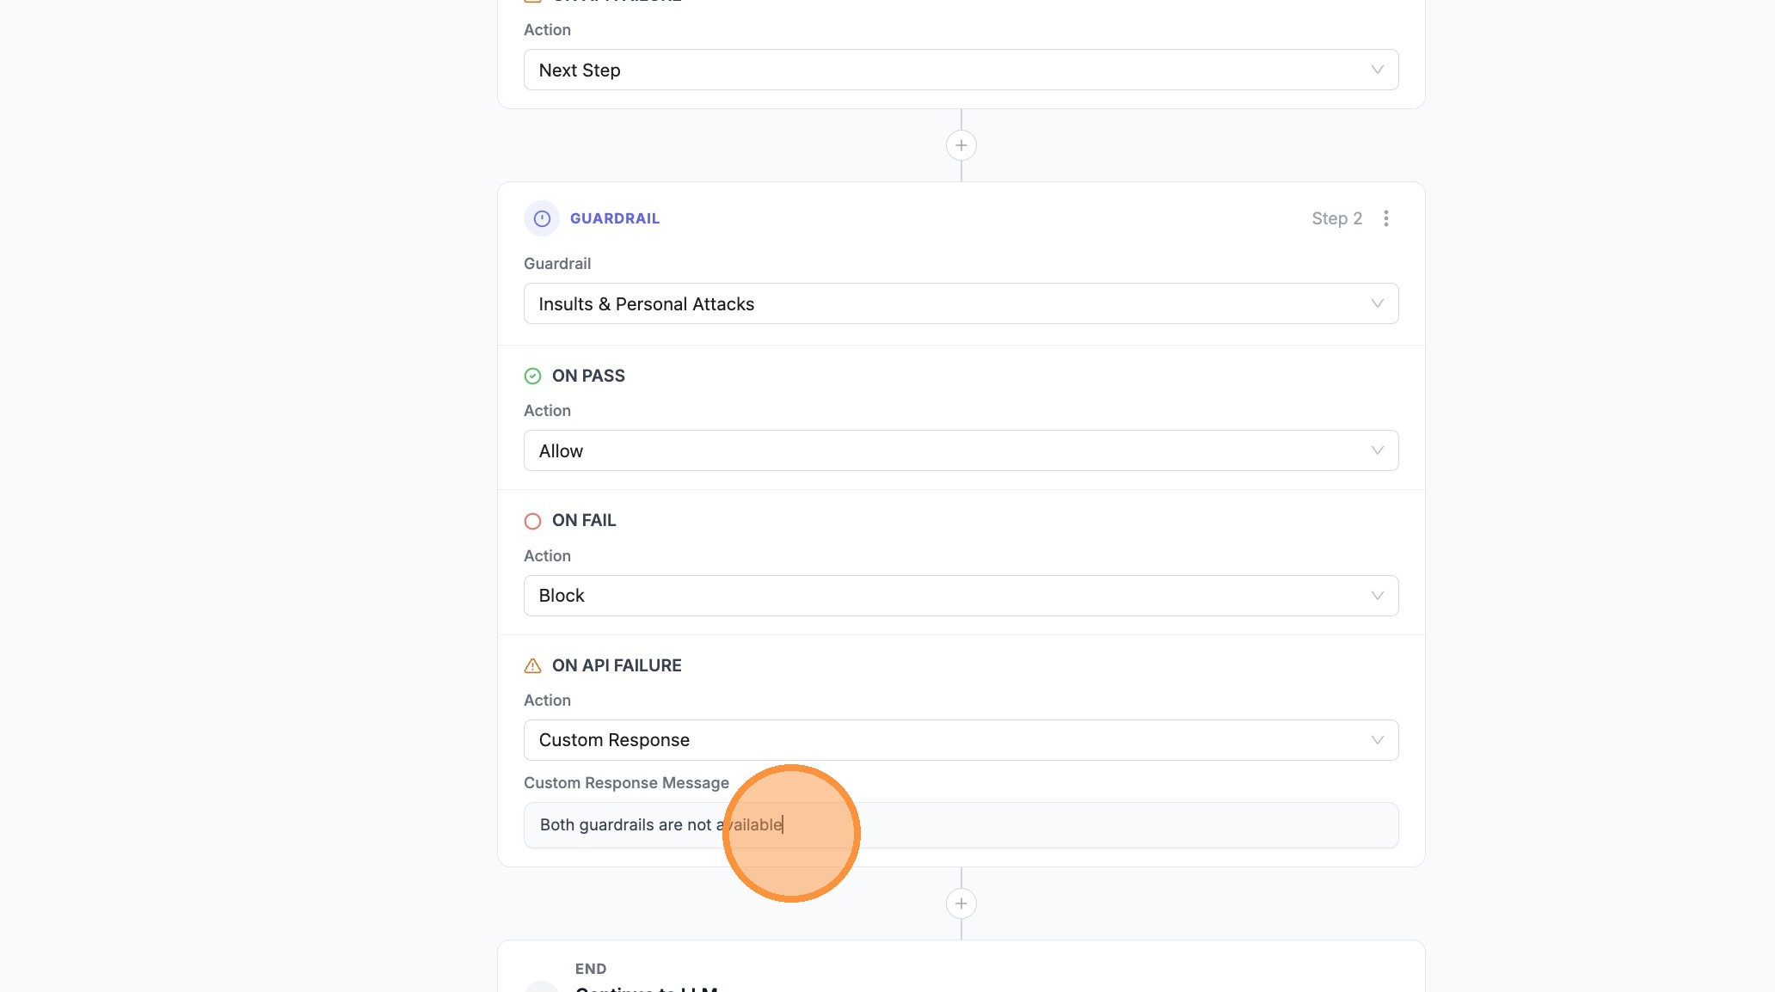
Task: Click the red ON FAIL circle icon
Action: (x=532, y=521)
